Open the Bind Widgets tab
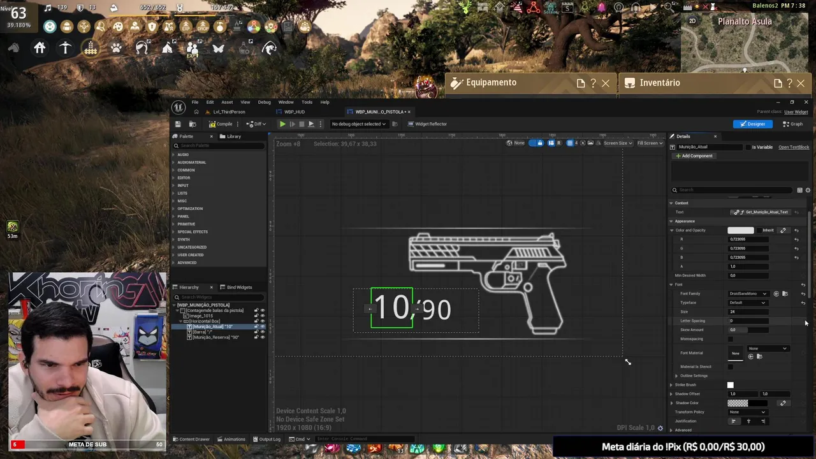This screenshot has width=816, height=459. 236,287
